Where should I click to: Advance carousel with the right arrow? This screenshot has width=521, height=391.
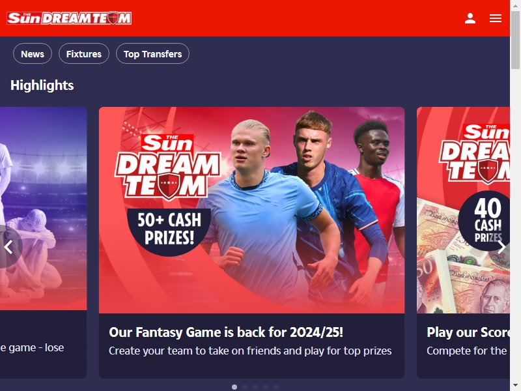(501, 247)
